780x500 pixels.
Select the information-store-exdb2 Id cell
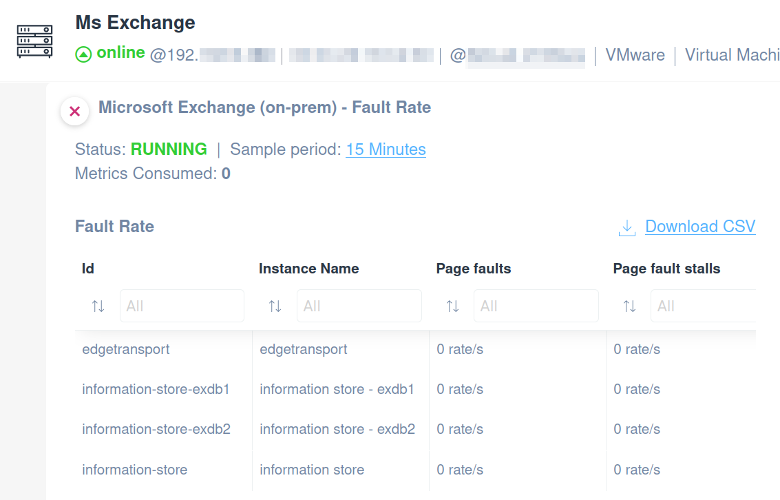tap(156, 429)
